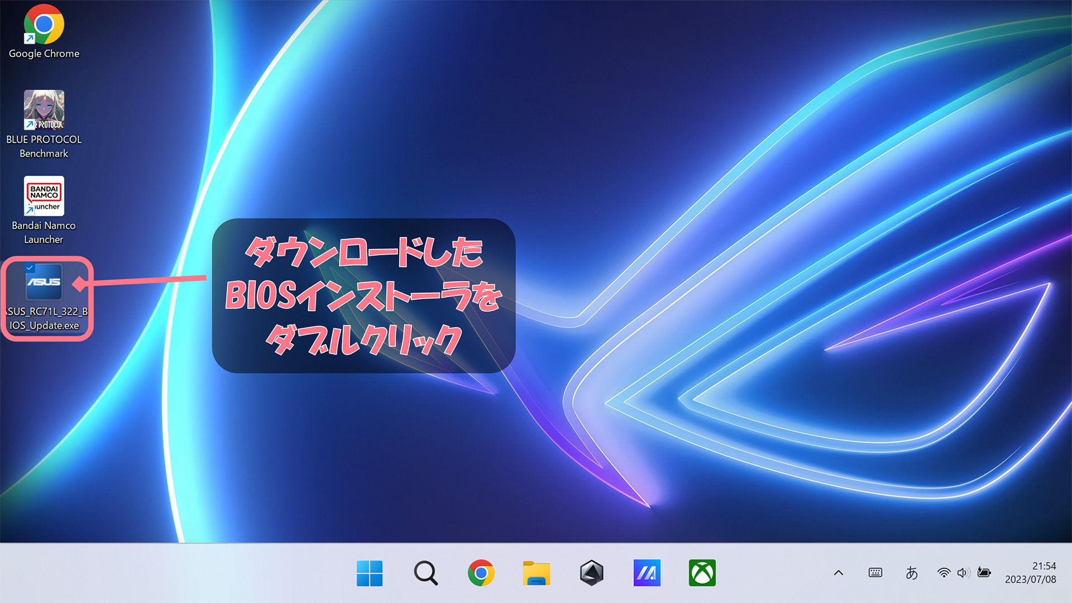Expand hidden tray icons with the chevron
This screenshot has height=603, width=1072.
pos(838,572)
